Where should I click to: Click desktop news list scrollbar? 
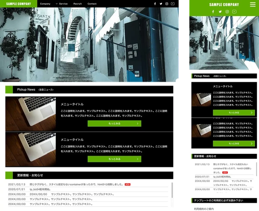pyautogui.click(x=172, y=190)
